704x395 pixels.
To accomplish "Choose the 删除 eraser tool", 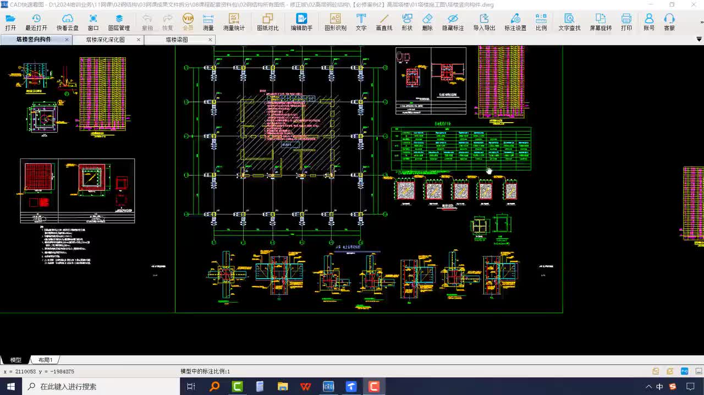I will point(427,22).
